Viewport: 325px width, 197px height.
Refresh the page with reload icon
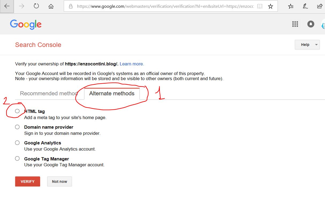click(36, 6)
